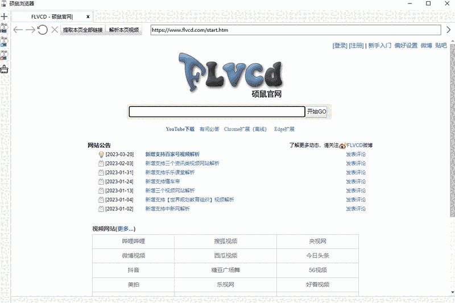Select the 哔哩哔哩 site cell

(134, 241)
